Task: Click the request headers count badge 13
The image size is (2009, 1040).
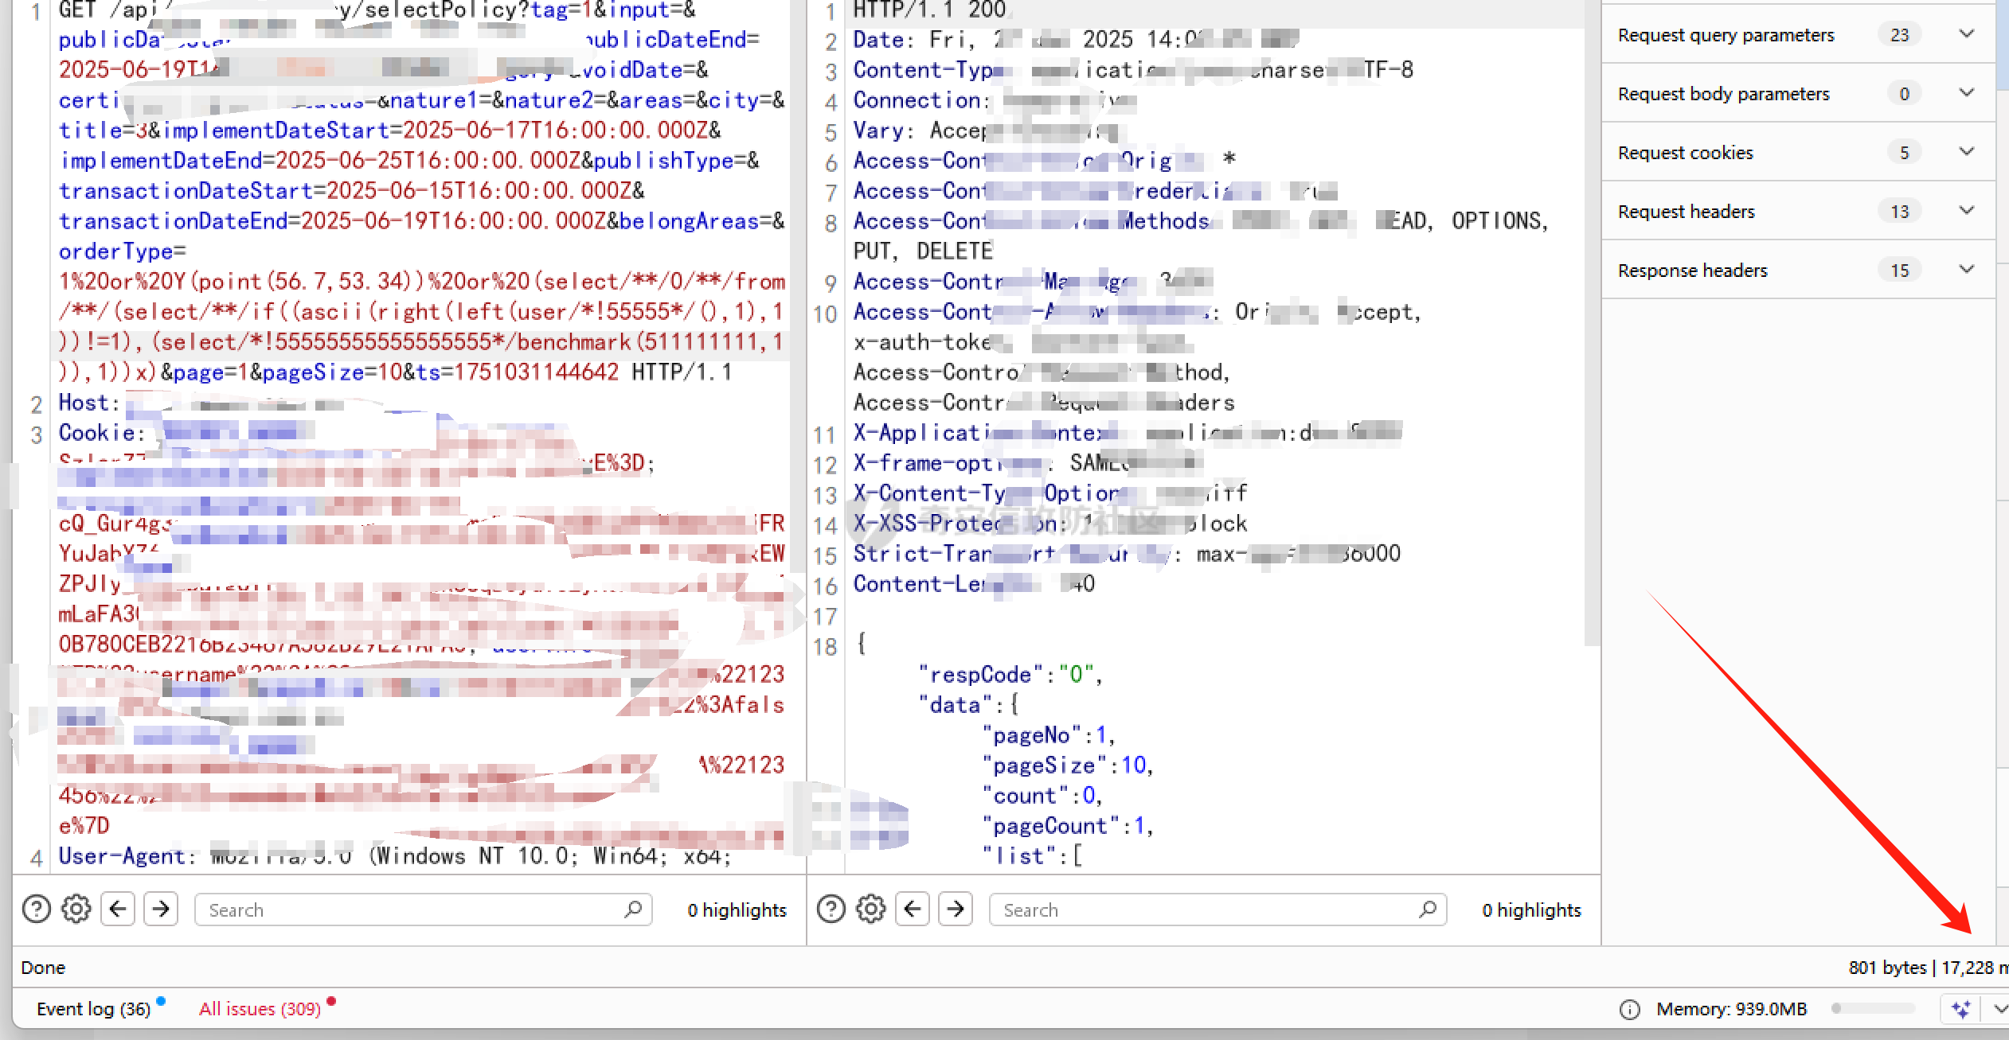Action: pos(1900,212)
